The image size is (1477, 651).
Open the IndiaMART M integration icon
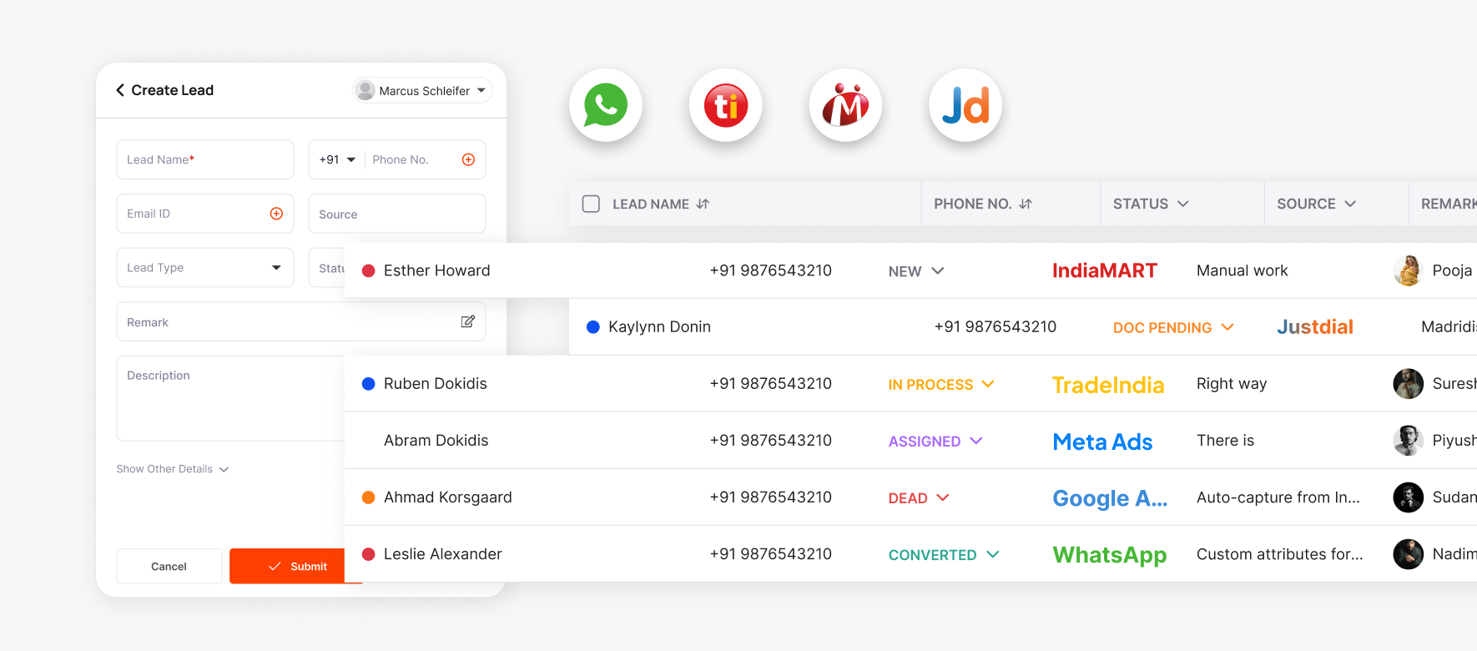(x=845, y=105)
